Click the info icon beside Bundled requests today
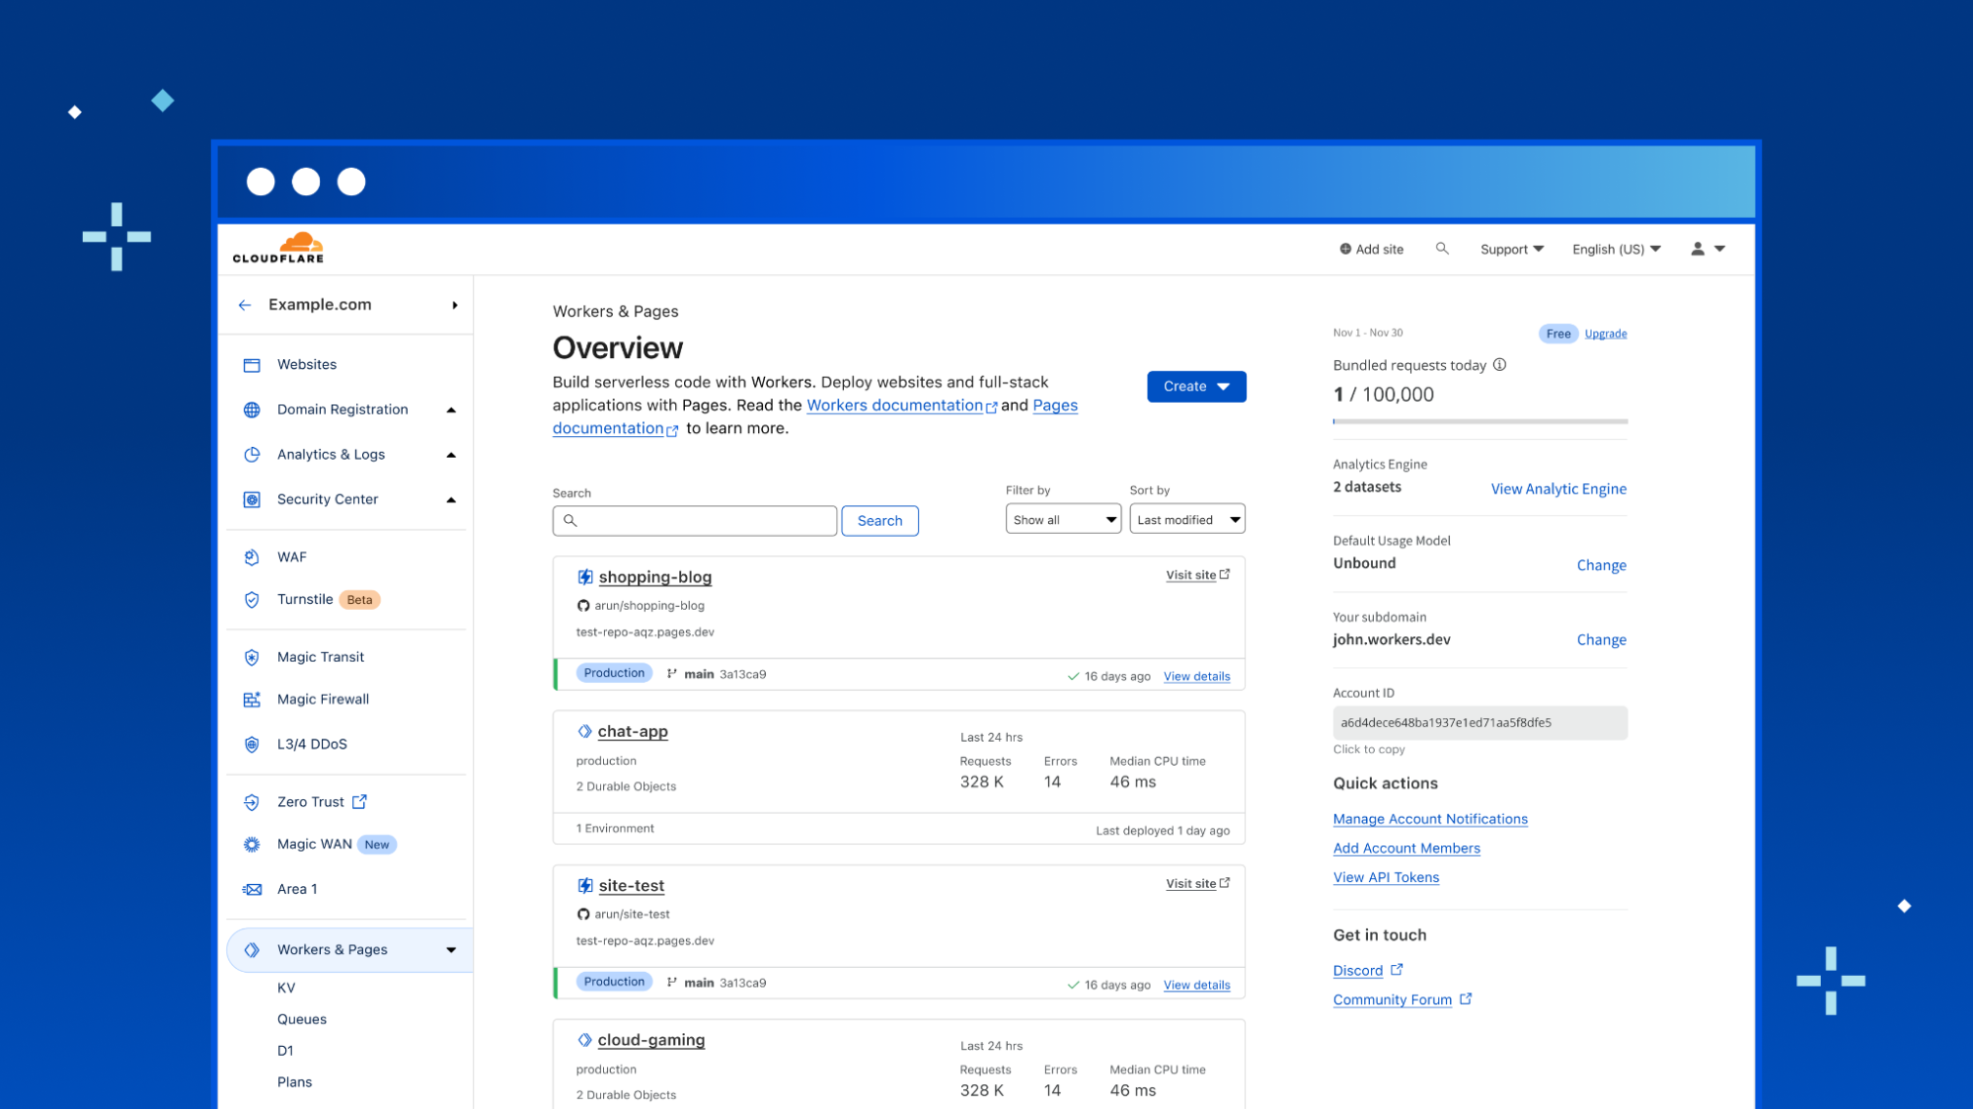This screenshot has height=1110, width=1973. [x=1499, y=365]
